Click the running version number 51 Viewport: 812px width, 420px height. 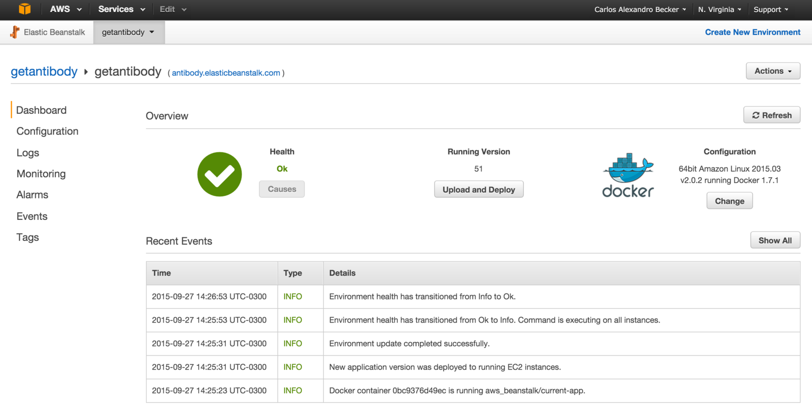tap(479, 169)
